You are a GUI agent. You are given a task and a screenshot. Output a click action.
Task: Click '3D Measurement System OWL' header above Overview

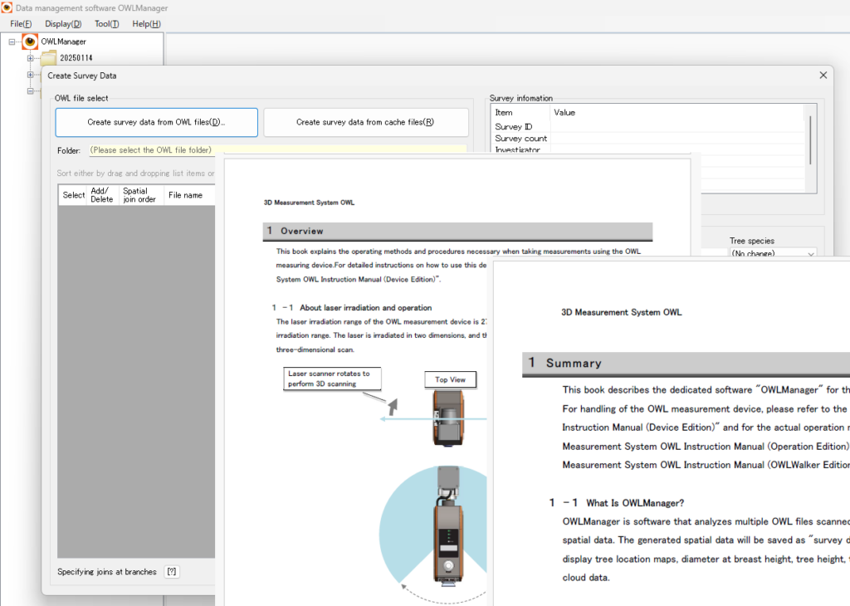tap(309, 203)
